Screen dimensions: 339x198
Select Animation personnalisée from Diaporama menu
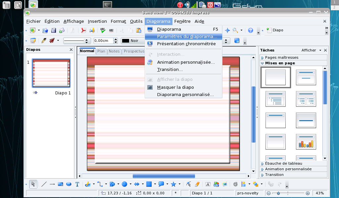coord(186,62)
